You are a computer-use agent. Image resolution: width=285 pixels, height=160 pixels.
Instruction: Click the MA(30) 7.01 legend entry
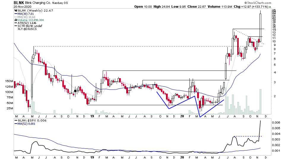(26, 14)
